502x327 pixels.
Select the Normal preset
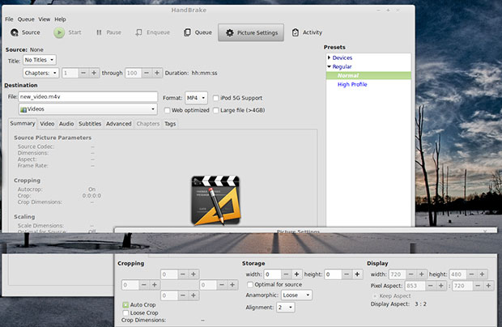pyautogui.click(x=368, y=75)
